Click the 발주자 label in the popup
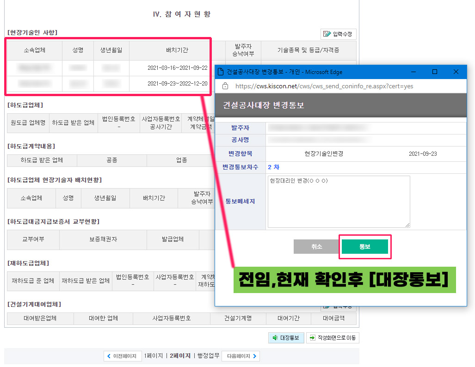The width and height of the screenshot is (475, 367). (x=240, y=128)
